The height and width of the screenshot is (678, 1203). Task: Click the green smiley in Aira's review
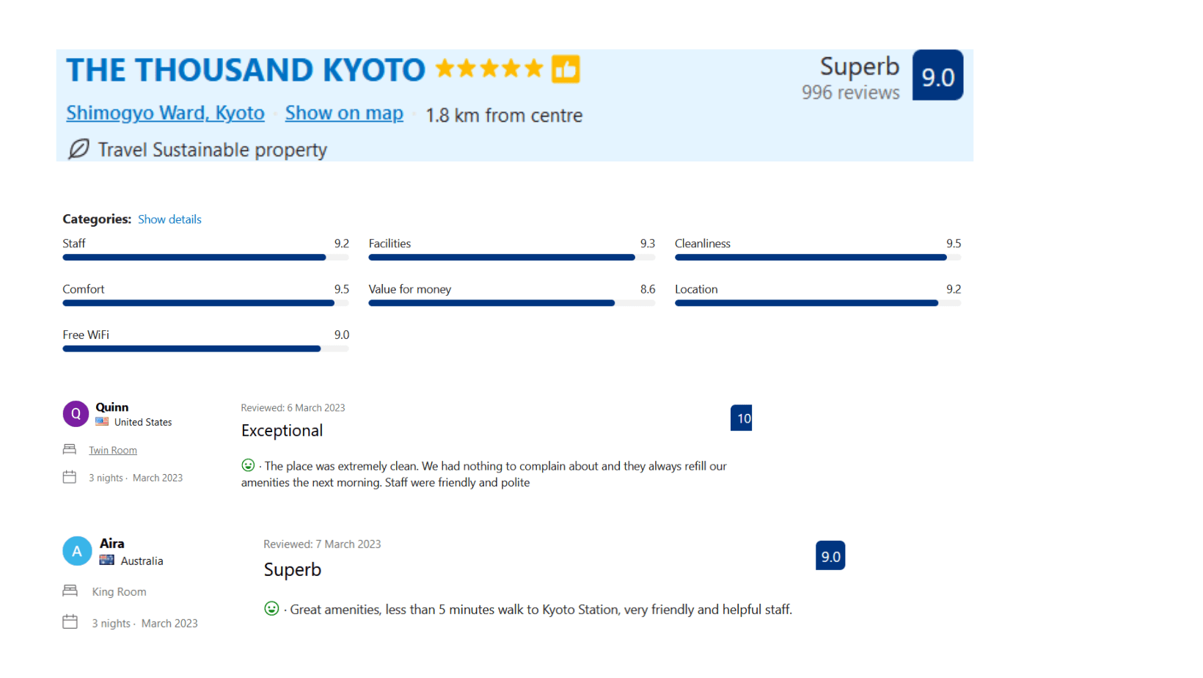(271, 608)
